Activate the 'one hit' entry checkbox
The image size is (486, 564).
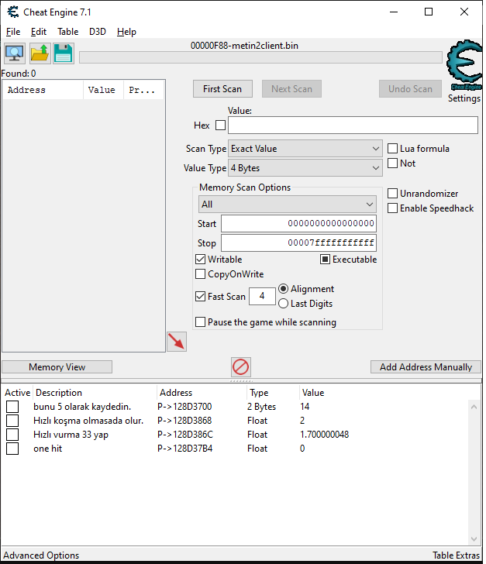(12, 449)
